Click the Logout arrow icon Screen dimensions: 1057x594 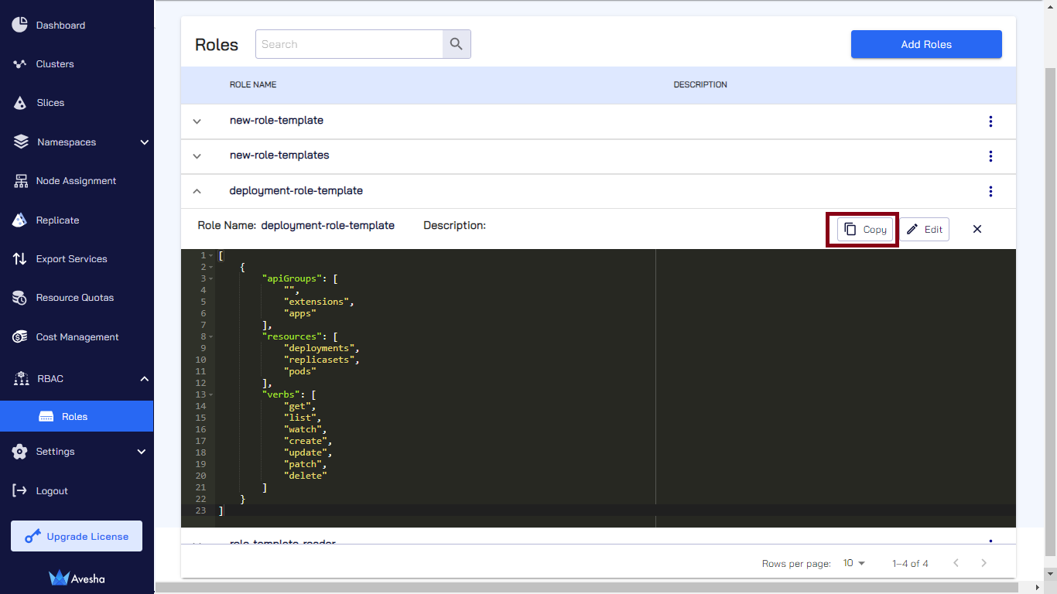[20, 490]
